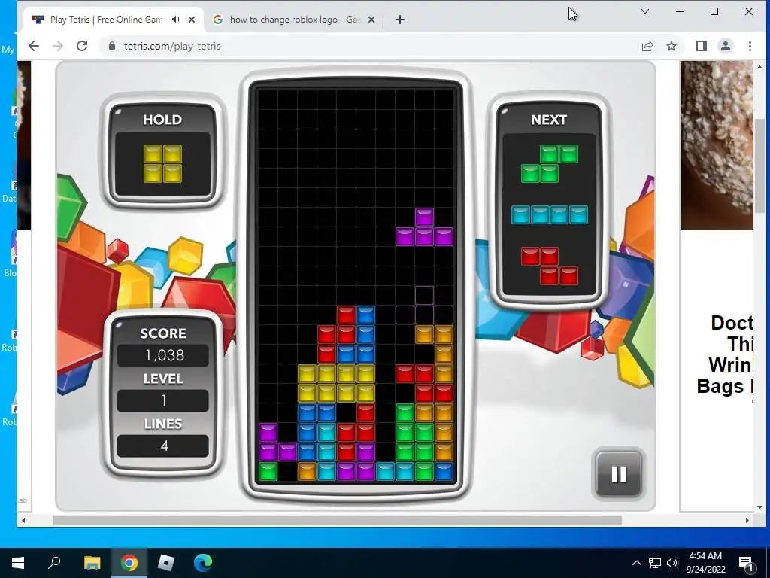Close the Play Tetris tab
The width and height of the screenshot is (770, 578).
(x=192, y=20)
